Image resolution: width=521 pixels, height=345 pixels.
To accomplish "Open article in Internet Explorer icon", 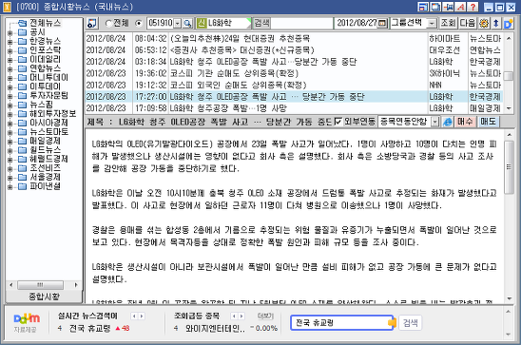I will (448, 122).
